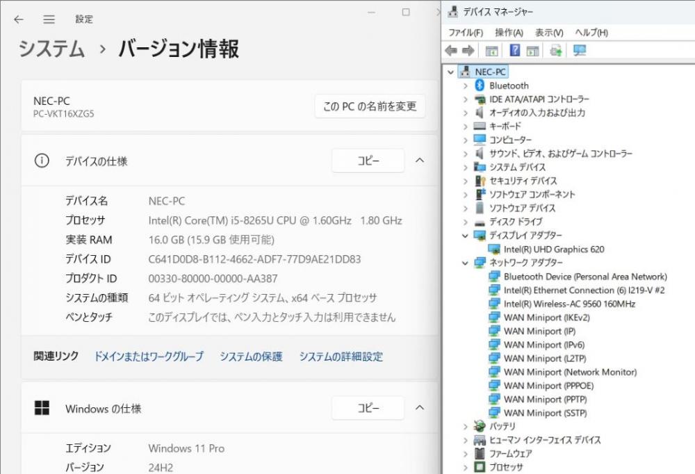
Task: Open the Settings hamburger navigation menu
Action: tap(49, 19)
